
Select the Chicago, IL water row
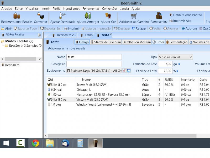pyautogui.click(x=128, y=90)
